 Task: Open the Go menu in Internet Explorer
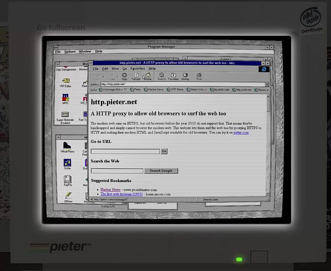[x=125, y=68]
